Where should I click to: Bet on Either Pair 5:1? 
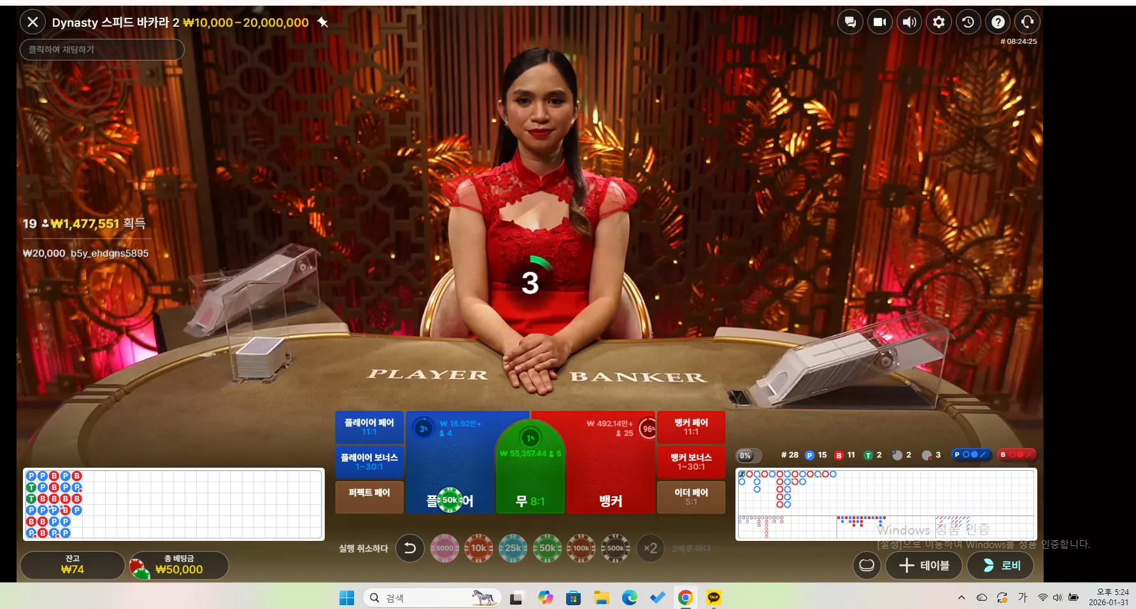click(x=691, y=496)
